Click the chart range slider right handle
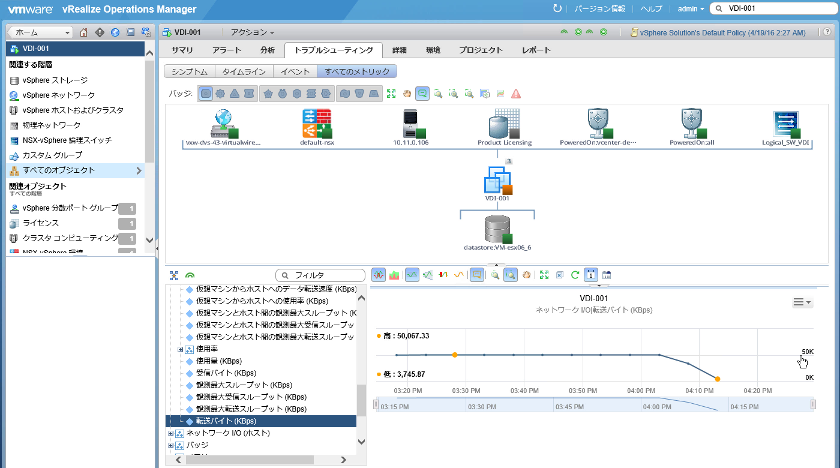Image resolution: width=840 pixels, height=468 pixels. click(813, 404)
